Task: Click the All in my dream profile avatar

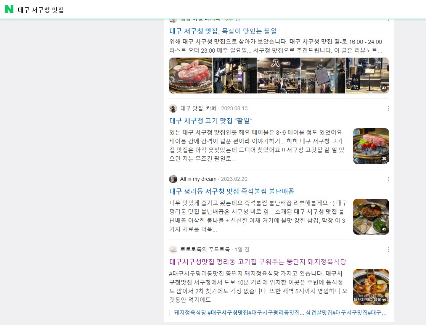Action: tap(173, 179)
